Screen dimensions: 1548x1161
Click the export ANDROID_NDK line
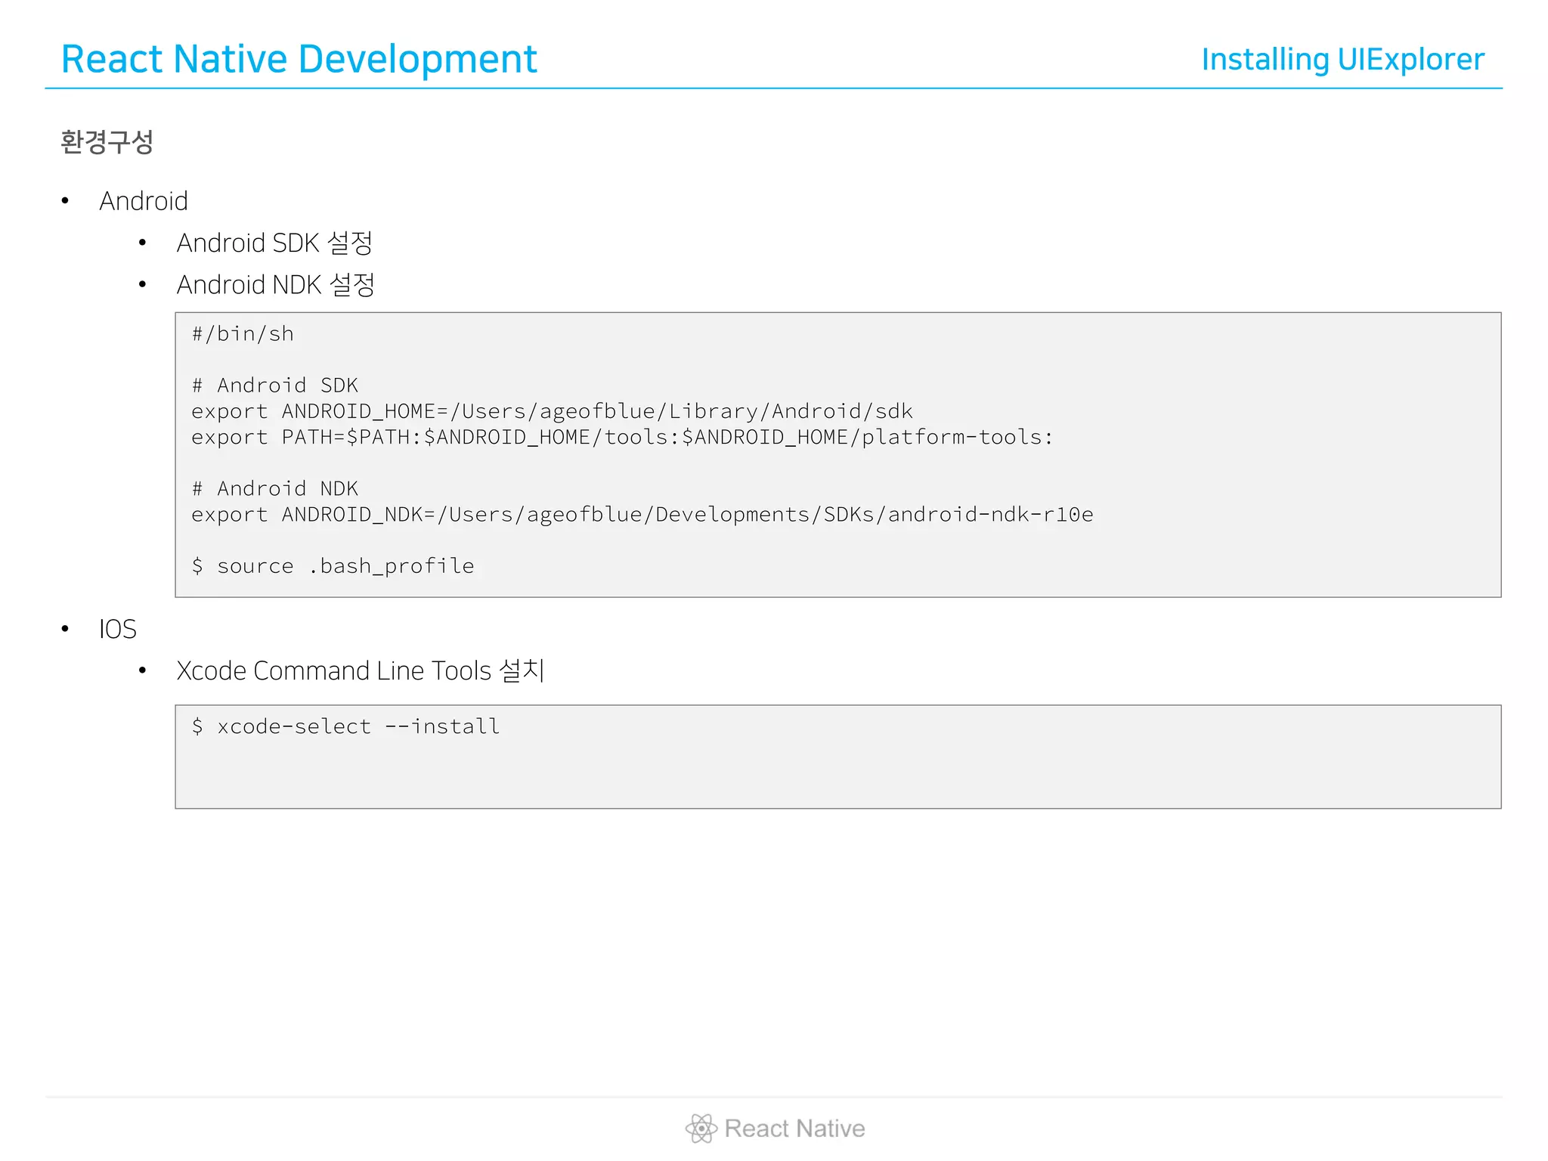(642, 515)
